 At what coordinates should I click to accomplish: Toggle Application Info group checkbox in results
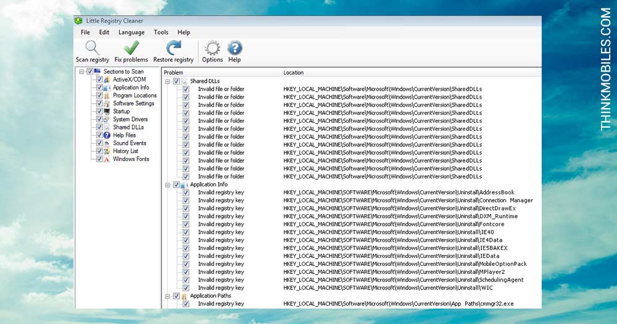(176, 185)
